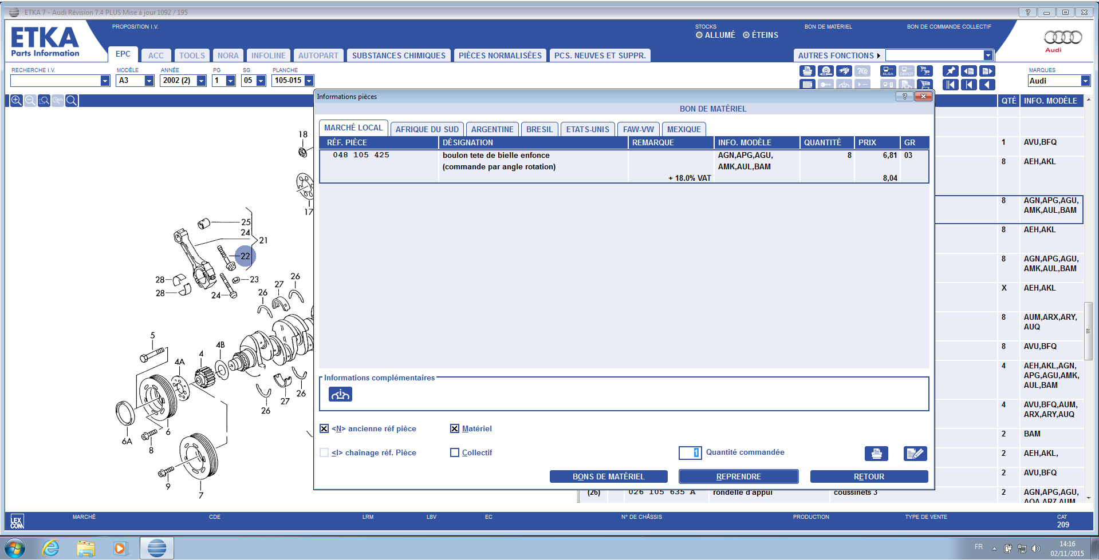Click the info icon under Informations complémentaires

point(340,394)
